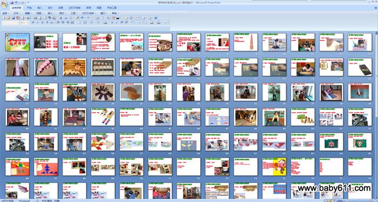The width and height of the screenshot is (378, 202).
Task: Click the Save disk icon in classic toolbar
Action: tap(13, 18)
